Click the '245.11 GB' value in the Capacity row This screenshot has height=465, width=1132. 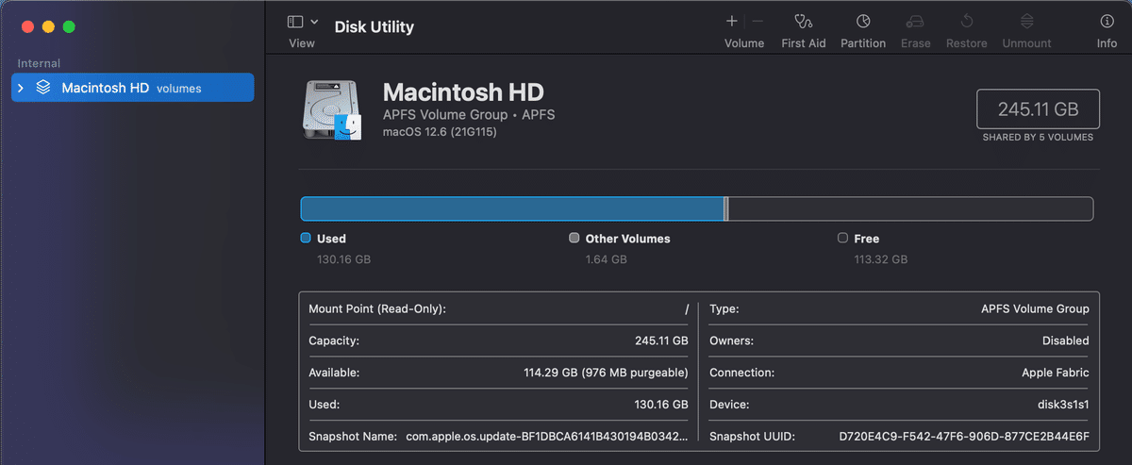click(661, 340)
